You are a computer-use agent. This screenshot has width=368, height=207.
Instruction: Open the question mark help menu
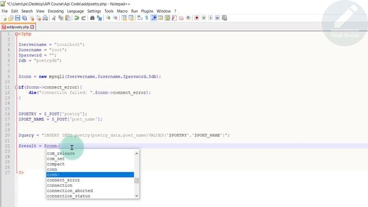175,11
